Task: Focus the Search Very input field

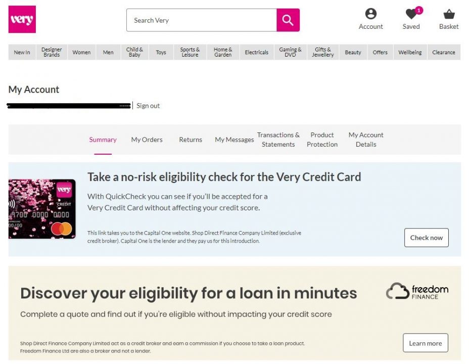Action: coord(201,20)
